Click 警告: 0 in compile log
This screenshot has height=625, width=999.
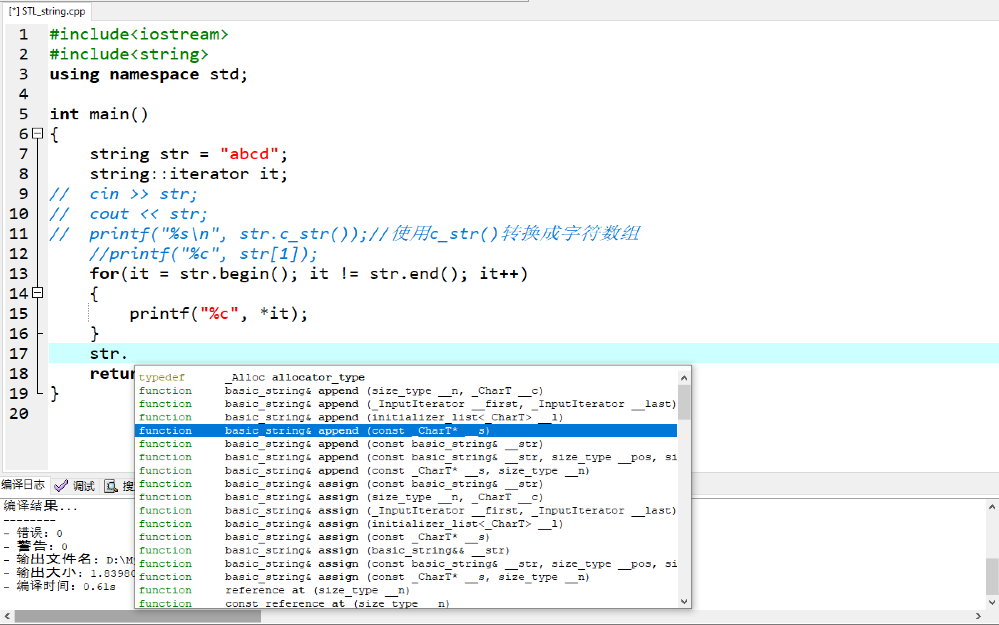pos(36,546)
